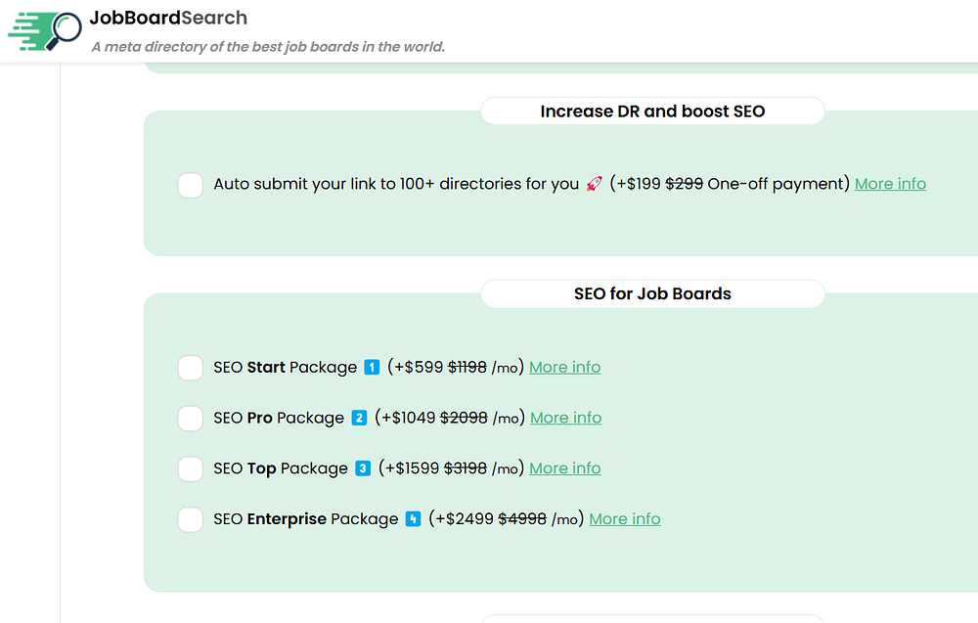Click the blue number 3 badge
This screenshot has width=978, height=623.
363,468
